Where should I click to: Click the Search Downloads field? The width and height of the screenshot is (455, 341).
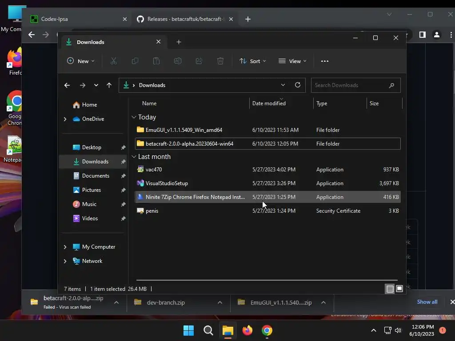[x=356, y=85]
